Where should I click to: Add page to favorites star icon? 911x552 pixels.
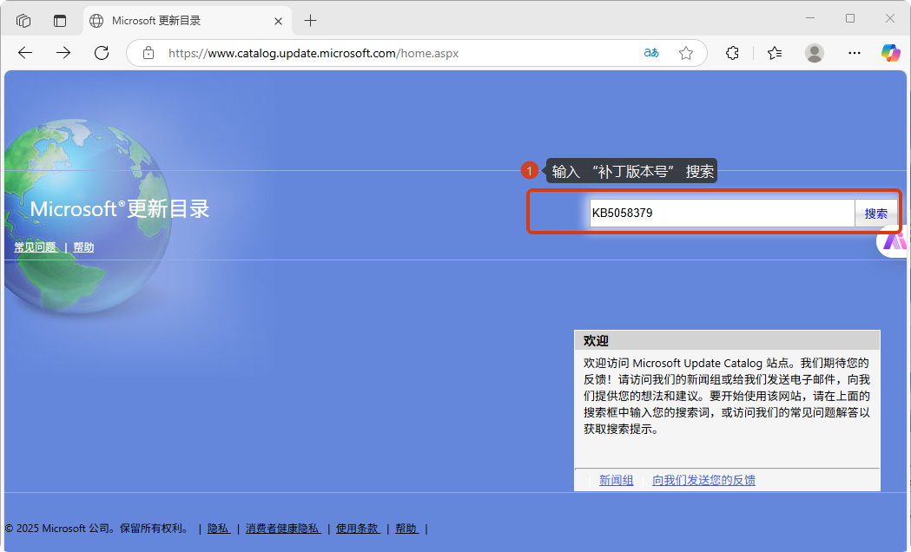[x=686, y=53]
